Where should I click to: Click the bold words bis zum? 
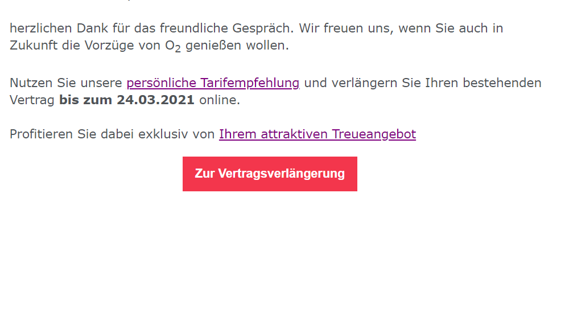[x=86, y=100]
